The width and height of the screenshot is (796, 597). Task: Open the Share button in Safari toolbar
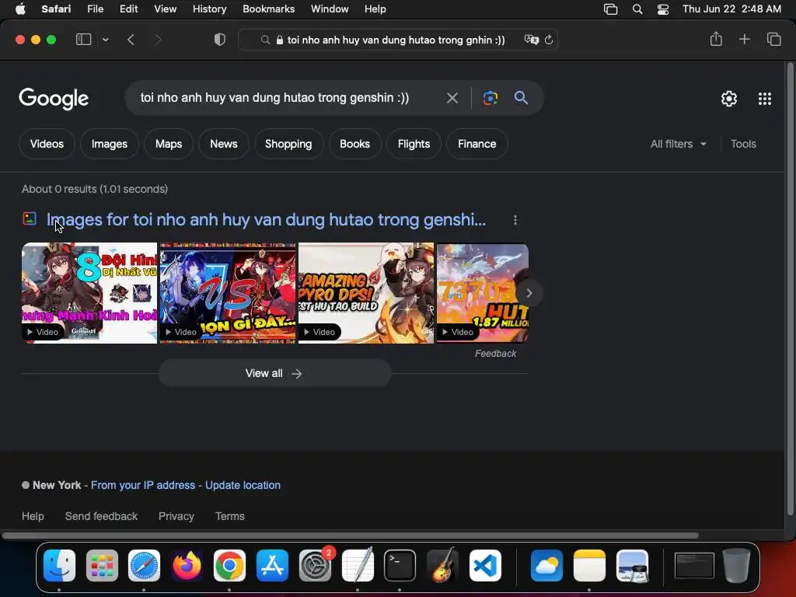(716, 39)
